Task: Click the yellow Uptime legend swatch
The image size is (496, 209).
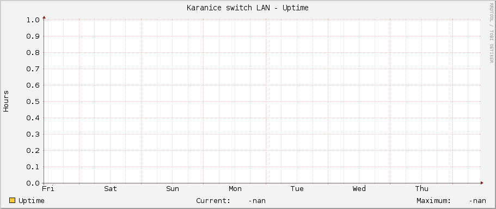Action: tap(13, 200)
